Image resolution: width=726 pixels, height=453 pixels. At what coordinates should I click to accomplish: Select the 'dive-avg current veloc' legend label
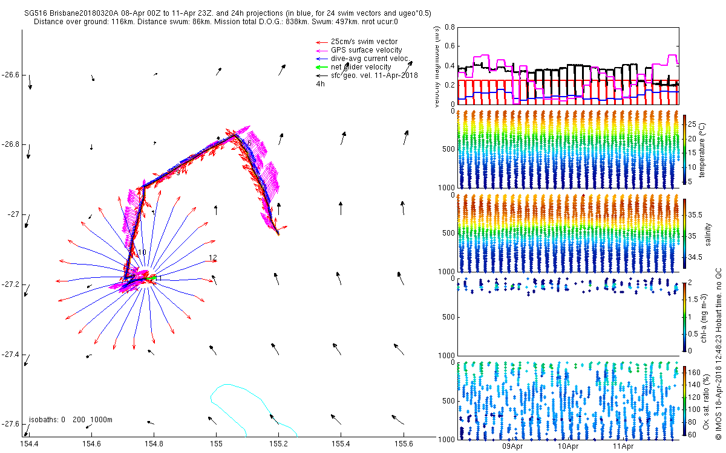click(x=370, y=59)
